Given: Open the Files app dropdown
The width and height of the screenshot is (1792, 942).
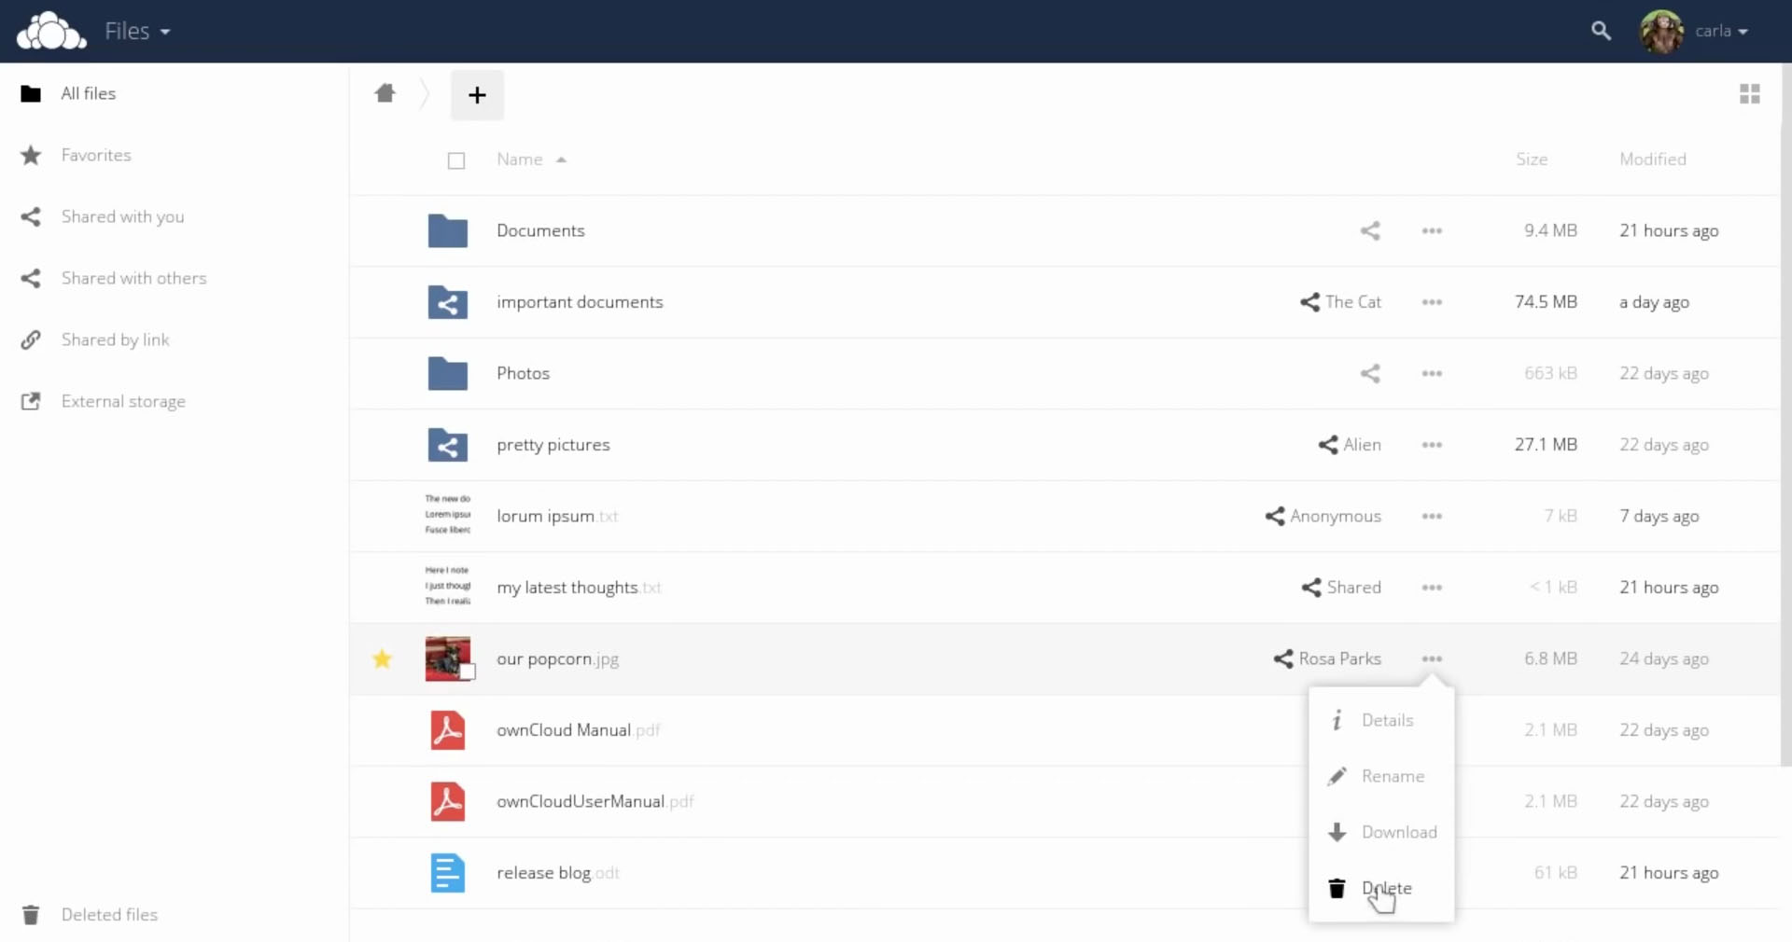Looking at the screenshot, I should [x=136, y=31].
